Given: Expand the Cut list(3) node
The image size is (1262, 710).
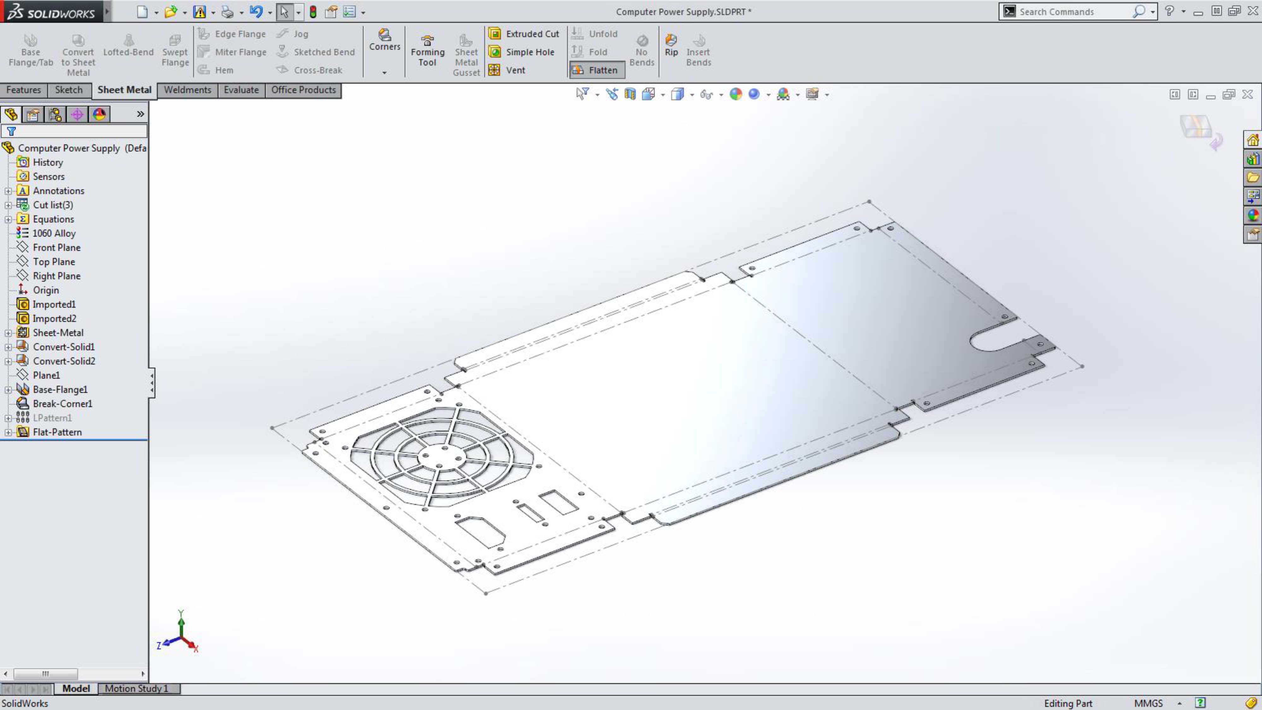Looking at the screenshot, I should point(8,205).
